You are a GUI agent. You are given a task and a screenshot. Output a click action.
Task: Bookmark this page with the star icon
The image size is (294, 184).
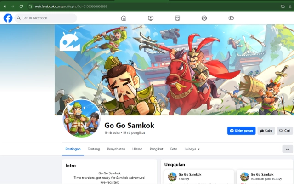(290, 6)
